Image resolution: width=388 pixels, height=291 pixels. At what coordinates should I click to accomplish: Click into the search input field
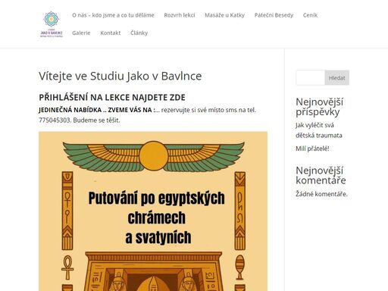(x=310, y=78)
